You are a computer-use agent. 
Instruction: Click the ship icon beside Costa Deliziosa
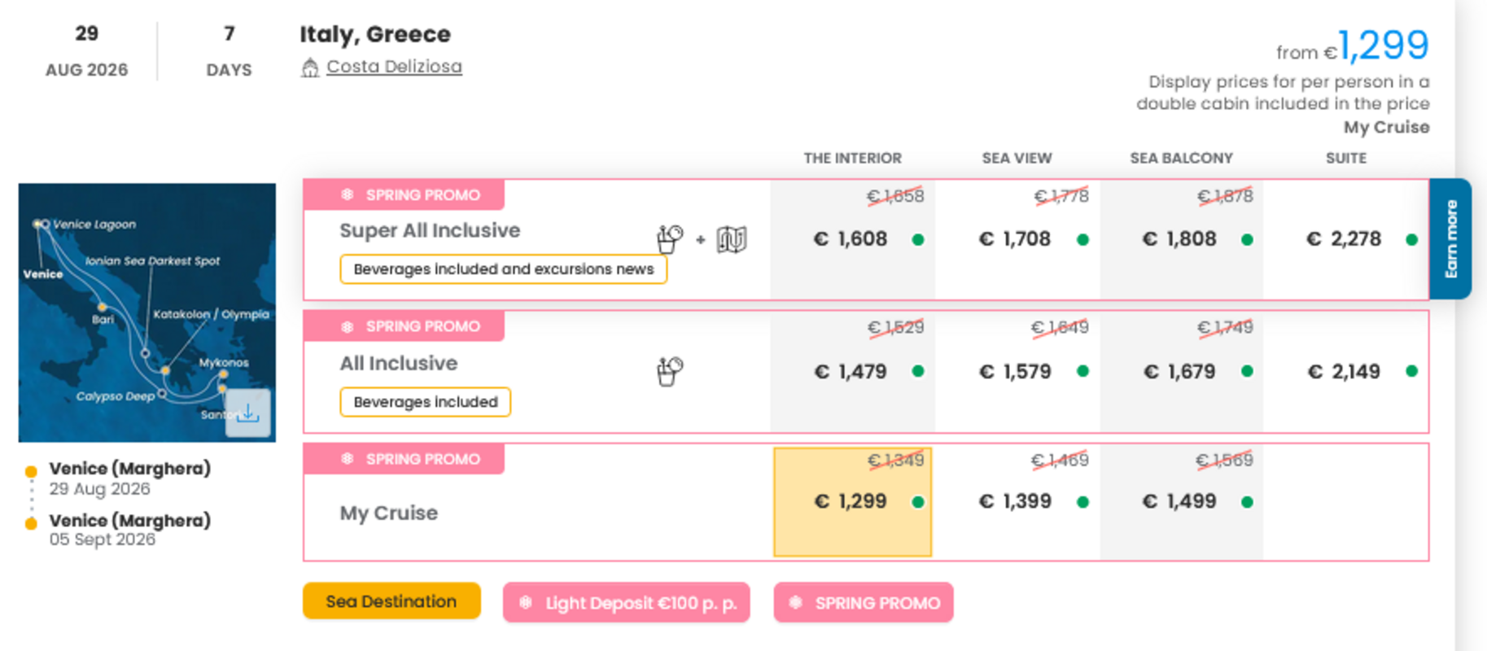(309, 68)
